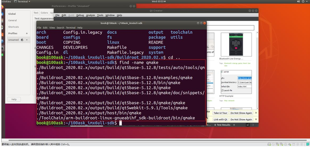Screen dimensions: 310x147
Task: Click the VM hard disk status icon
Action: [x=269, y=144]
